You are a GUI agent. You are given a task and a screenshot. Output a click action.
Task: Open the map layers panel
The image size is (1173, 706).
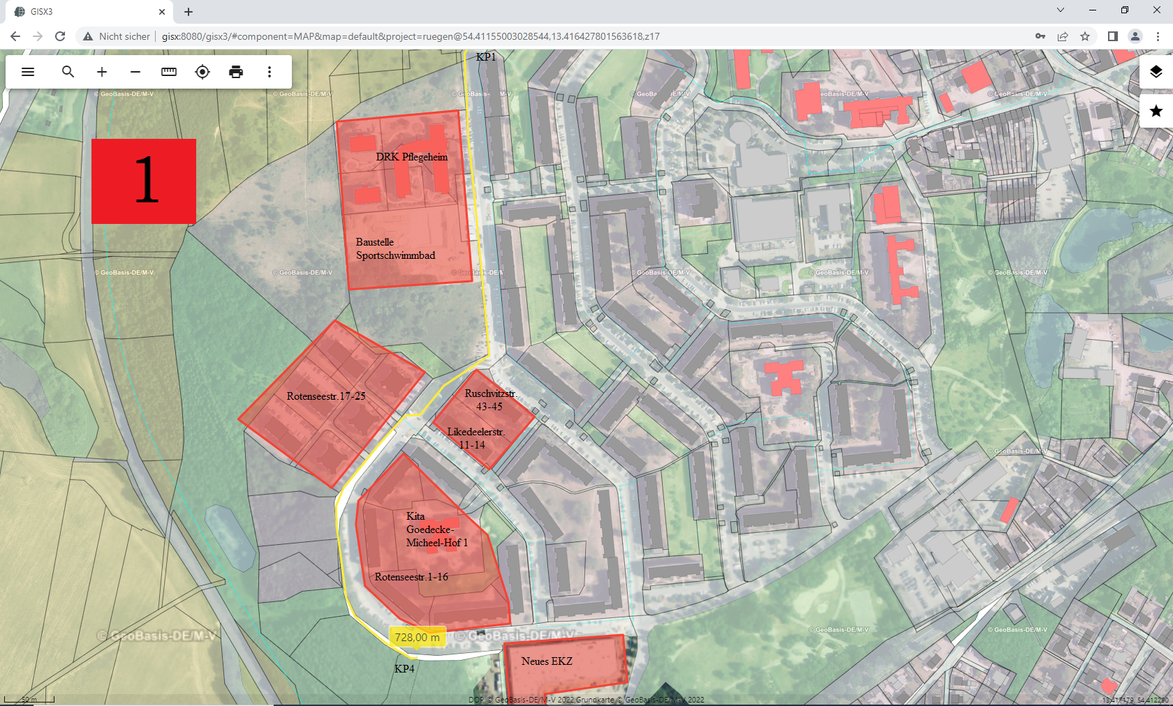point(1156,72)
